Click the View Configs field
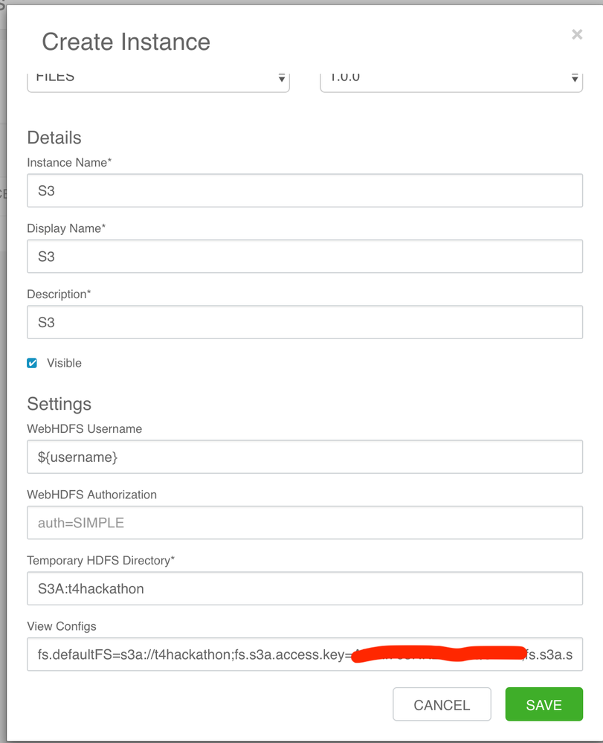This screenshot has height=743, width=603. (x=305, y=654)
